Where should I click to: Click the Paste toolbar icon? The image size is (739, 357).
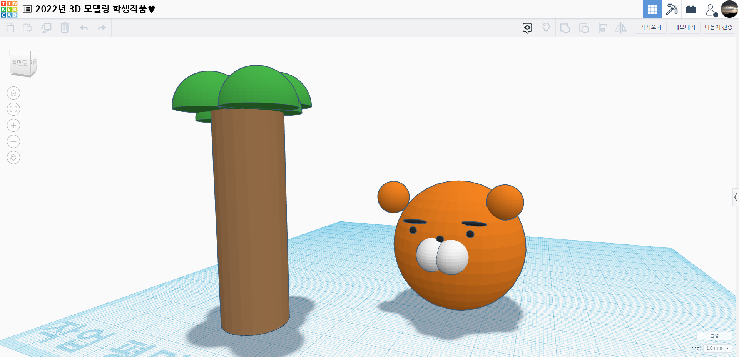click(27, 28)
